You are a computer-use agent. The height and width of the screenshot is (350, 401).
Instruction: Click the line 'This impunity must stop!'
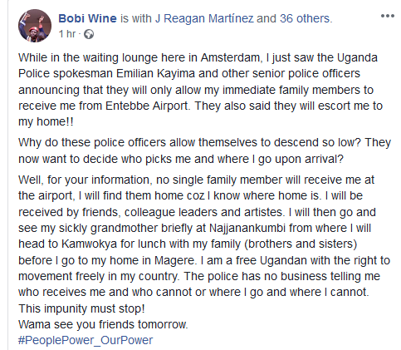81,308
